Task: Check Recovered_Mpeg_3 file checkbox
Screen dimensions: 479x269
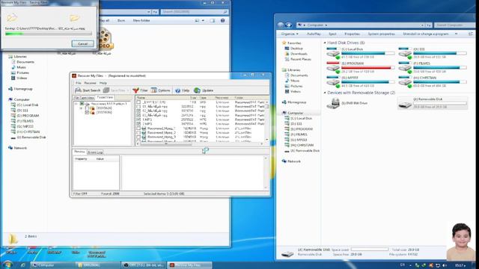Action: pos(138,137)
